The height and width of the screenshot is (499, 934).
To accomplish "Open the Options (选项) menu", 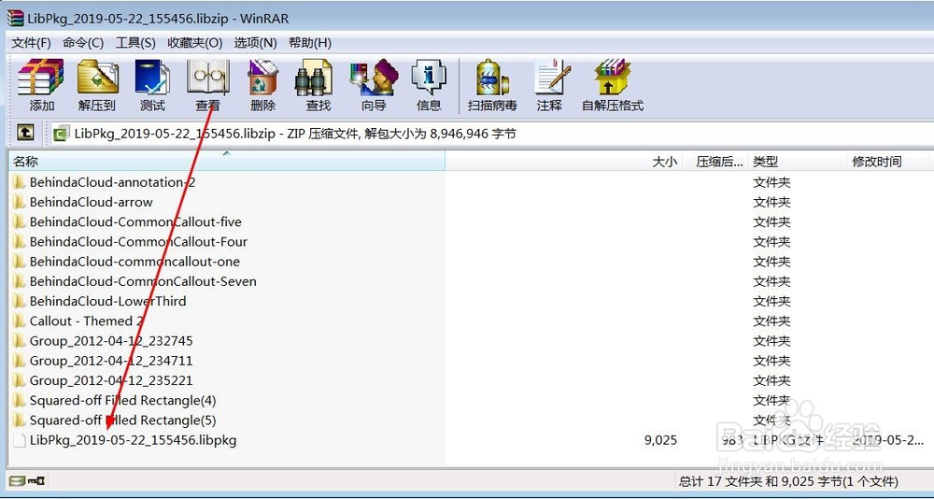I will 255,43.
